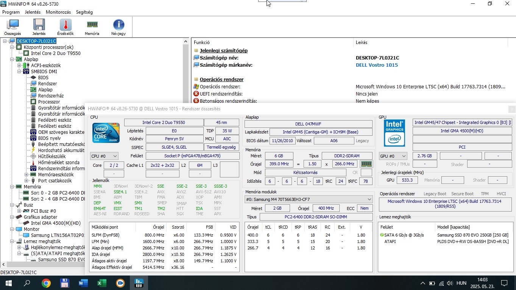Image resolution: width=516 pixels, height=290 pixels.
Task: Open the CPU #0 dropdown
Action: pos(104,156)
